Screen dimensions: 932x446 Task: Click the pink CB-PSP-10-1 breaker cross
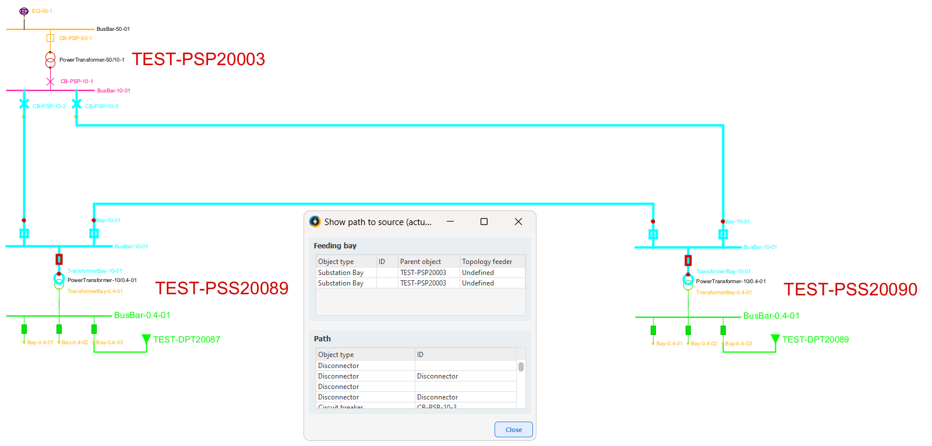(50, 81)
